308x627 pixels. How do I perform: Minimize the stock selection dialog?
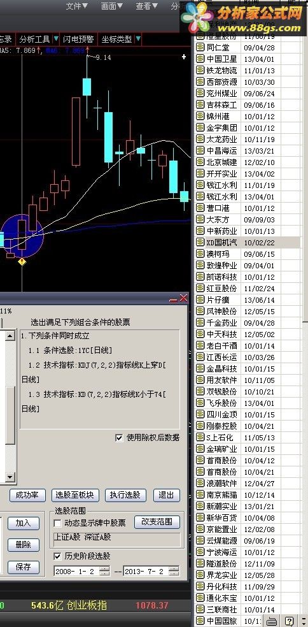click(173, 299)
